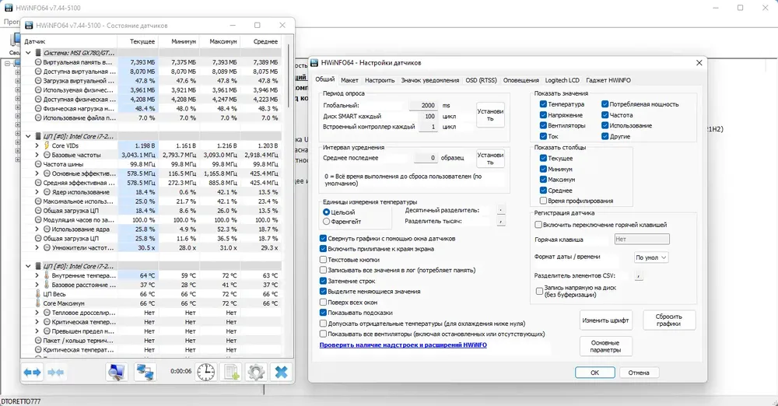Collapse the Система: MSI GX780 group
Viewport: 778px width, 406px height.
pos(28,53)
